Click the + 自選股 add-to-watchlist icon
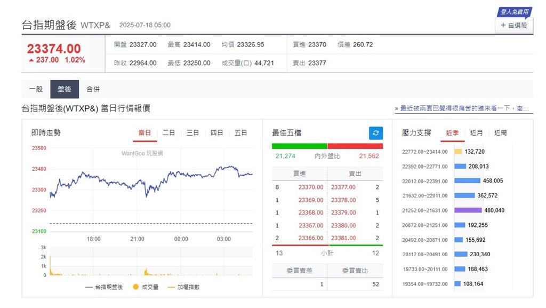This screenshot has height=308, width=546. (513, 25)
